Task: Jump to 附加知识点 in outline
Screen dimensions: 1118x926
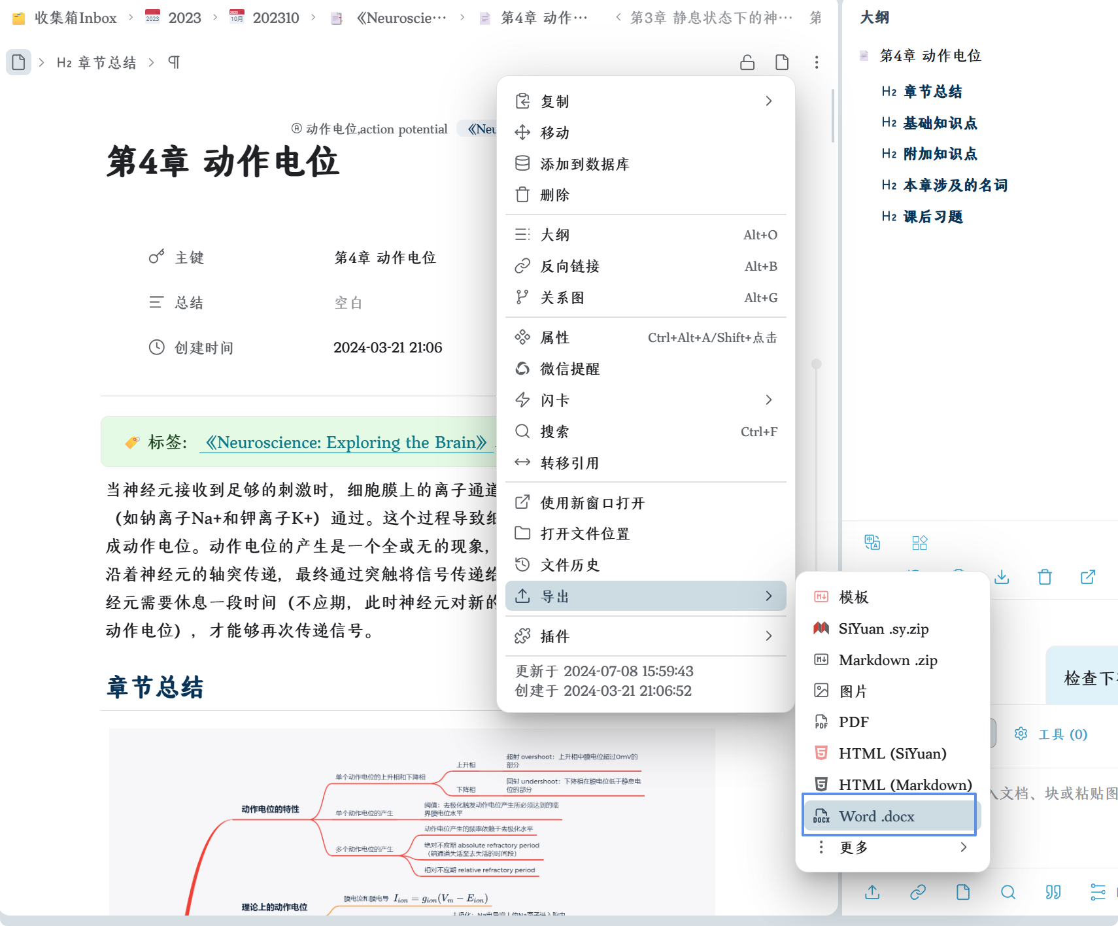Action: (940, 154)
